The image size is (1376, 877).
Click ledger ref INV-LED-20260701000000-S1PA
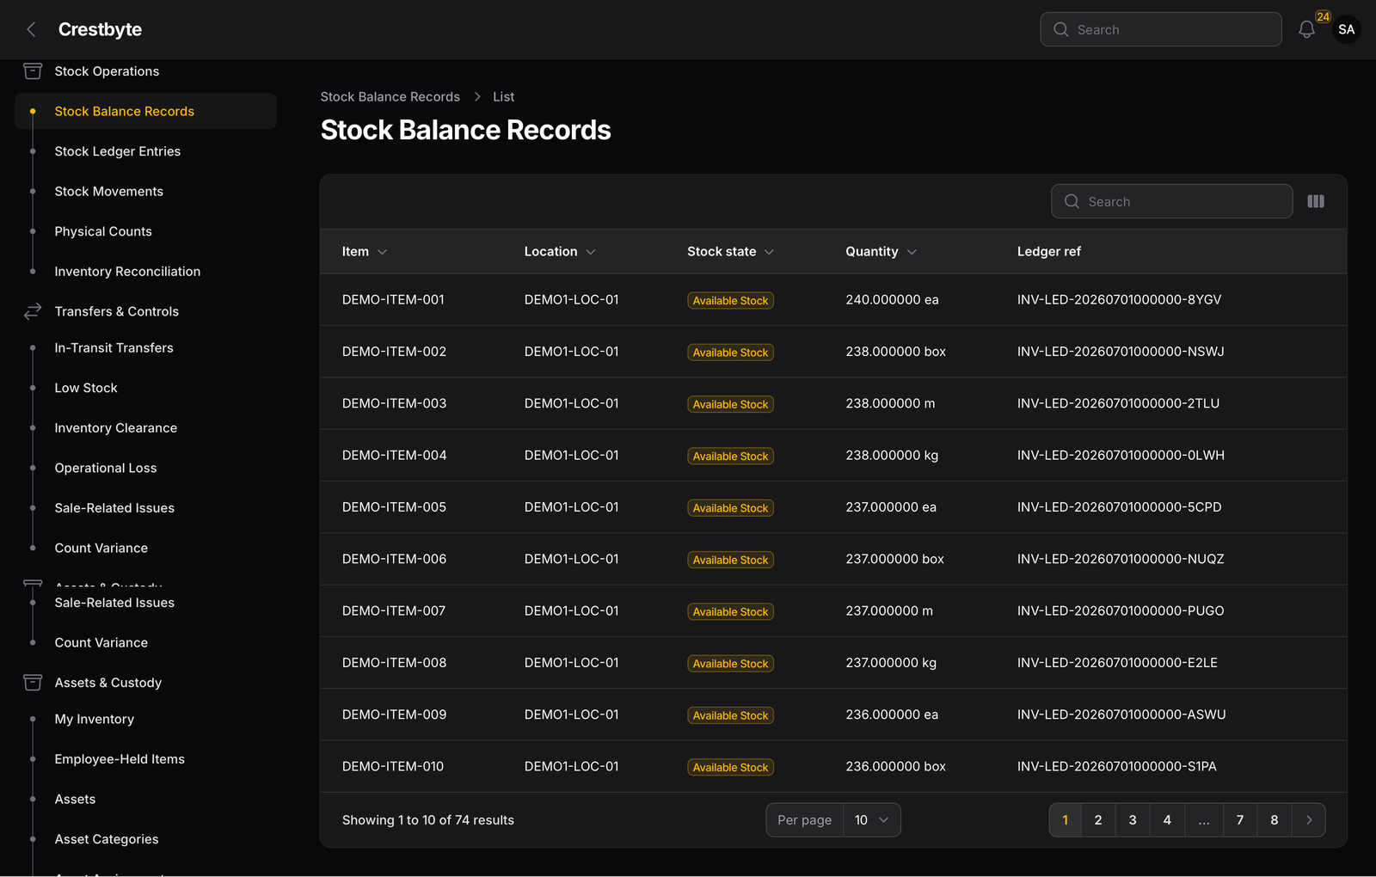(x=1117, y=766)
